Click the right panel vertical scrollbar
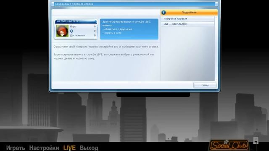The image size is (269, 151). pos(216,49)
